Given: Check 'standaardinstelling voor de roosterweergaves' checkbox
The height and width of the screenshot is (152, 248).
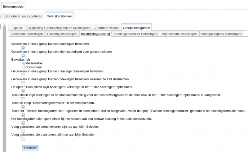Looking at the screenshot, I should (x=23, y=99).
